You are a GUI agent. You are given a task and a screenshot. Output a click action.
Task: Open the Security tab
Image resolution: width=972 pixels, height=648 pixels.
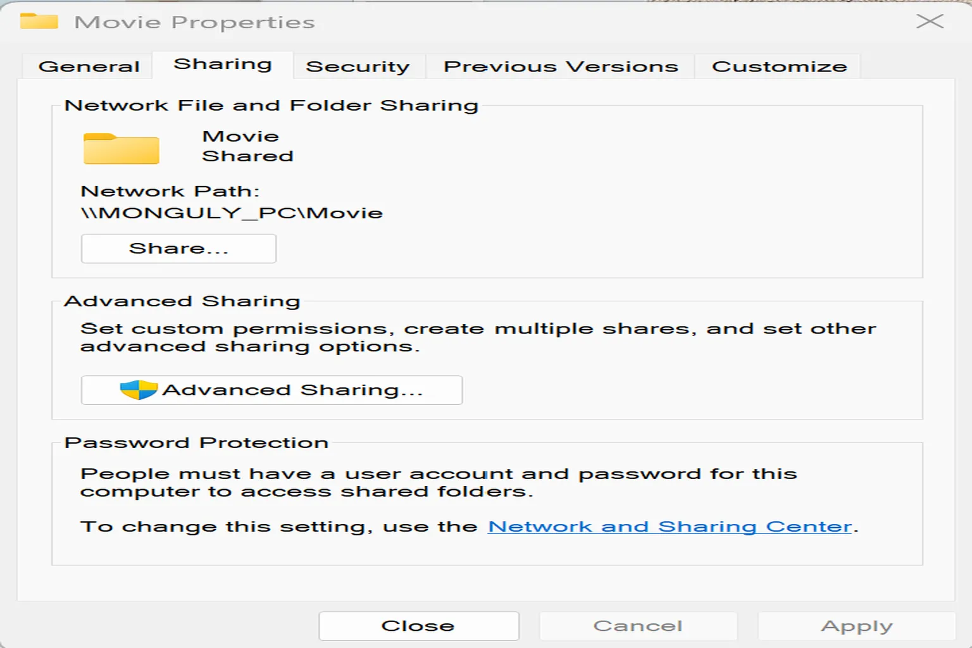click(x=358, y=66)
